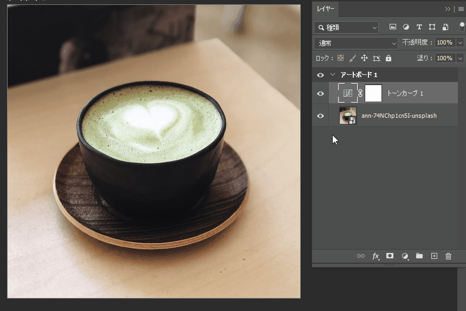Lock all attributes padlock icon
Viewport: 466px width, 311px height.
pos(389,58)
